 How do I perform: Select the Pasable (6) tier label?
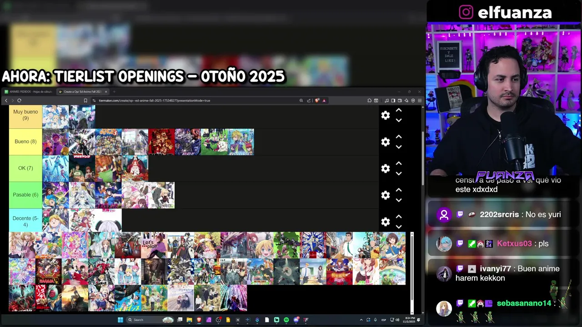(x=25, y=195)
